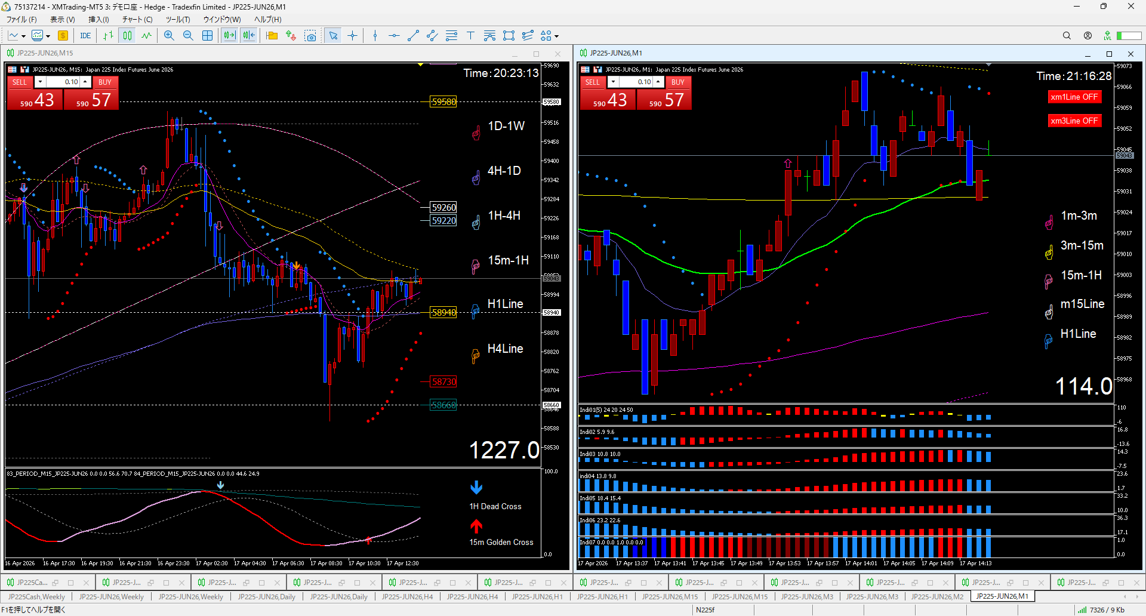Toggle candlestick chart mode

click(127, 36)
